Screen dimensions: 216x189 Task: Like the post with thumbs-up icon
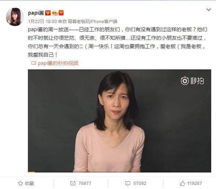(182, 183)
